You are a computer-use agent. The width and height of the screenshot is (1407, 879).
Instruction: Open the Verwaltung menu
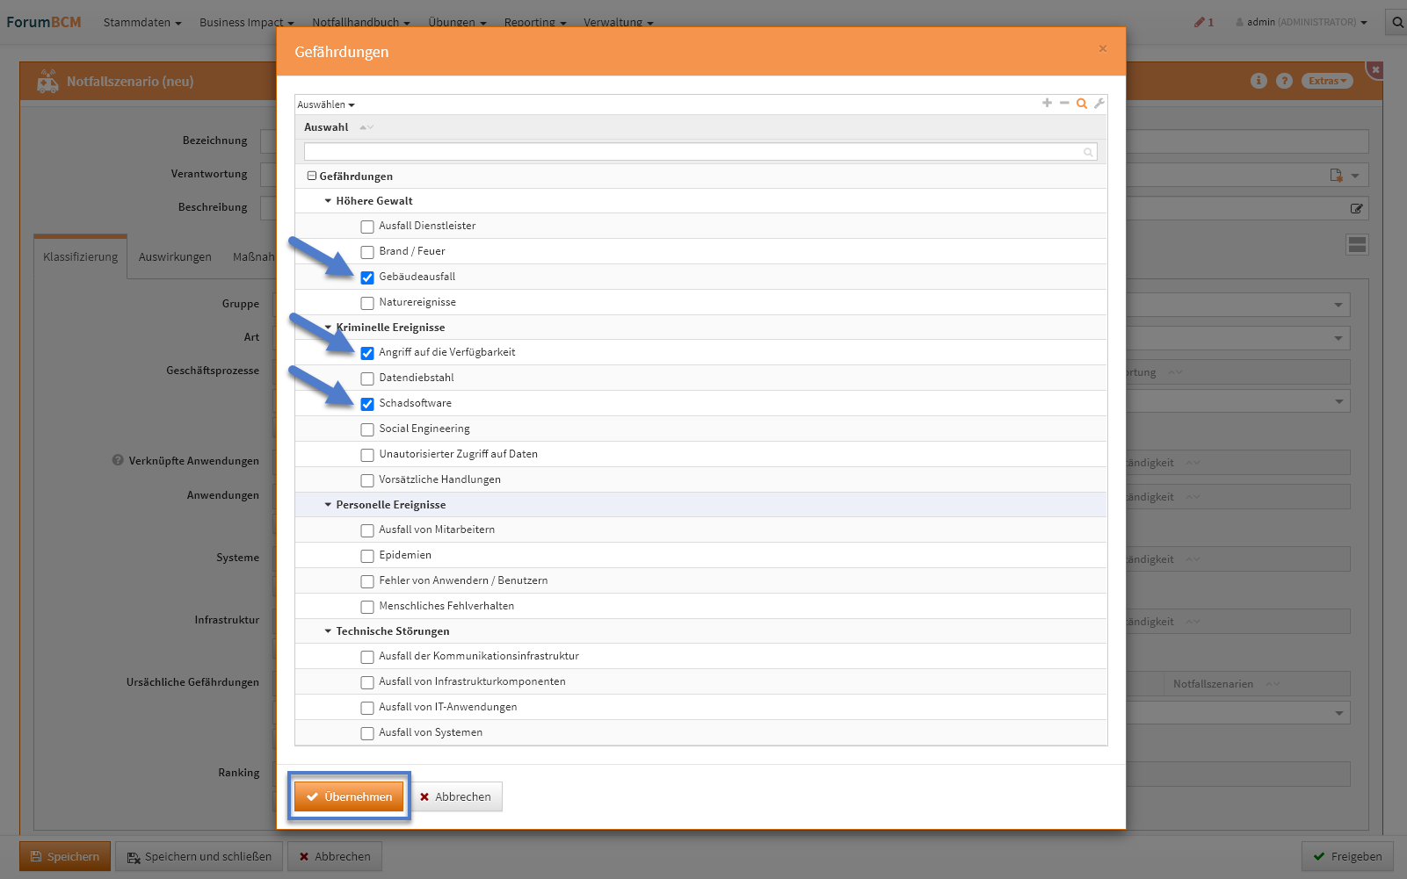(619, 22)
